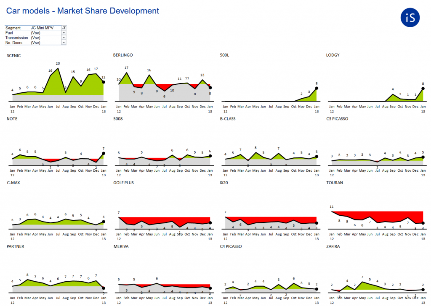Click the TOURAN starting value label 11
The image size is (431, 306).
pos(332,207)
